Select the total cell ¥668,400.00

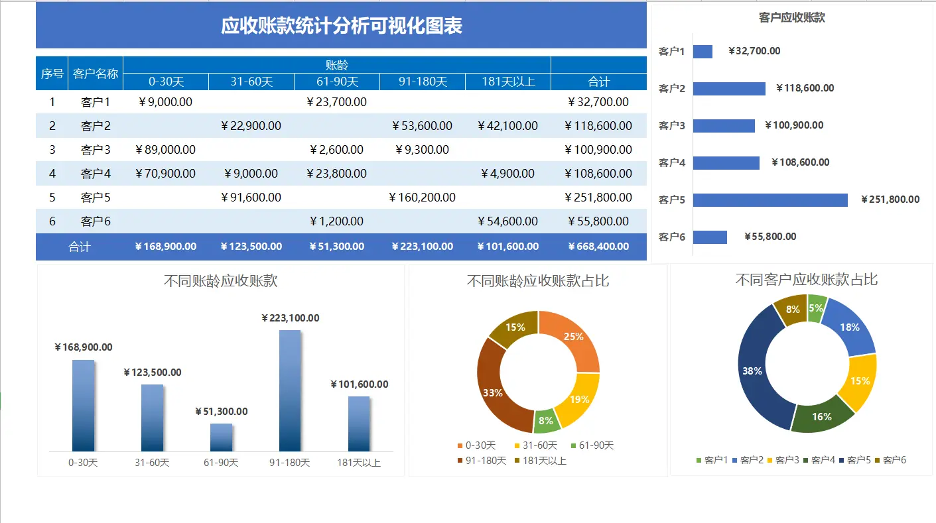[x=598, y=246]
